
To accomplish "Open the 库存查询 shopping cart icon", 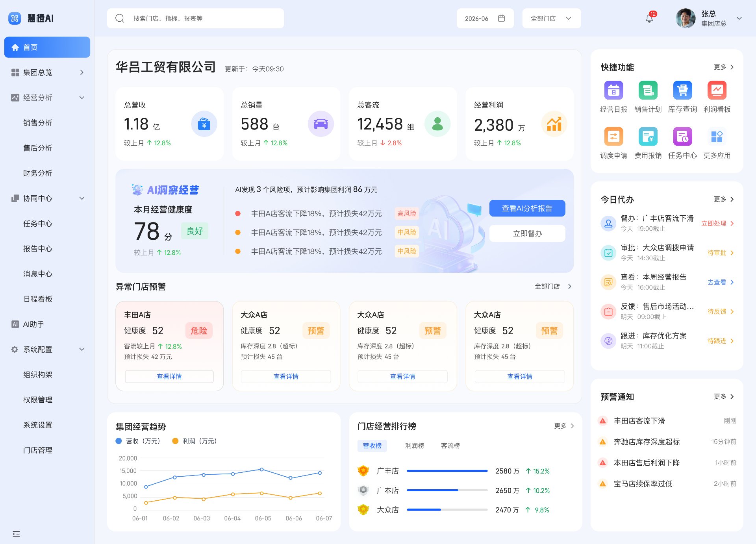I will pos(682,91).
